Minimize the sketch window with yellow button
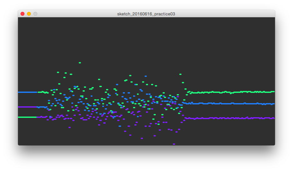 29,14
